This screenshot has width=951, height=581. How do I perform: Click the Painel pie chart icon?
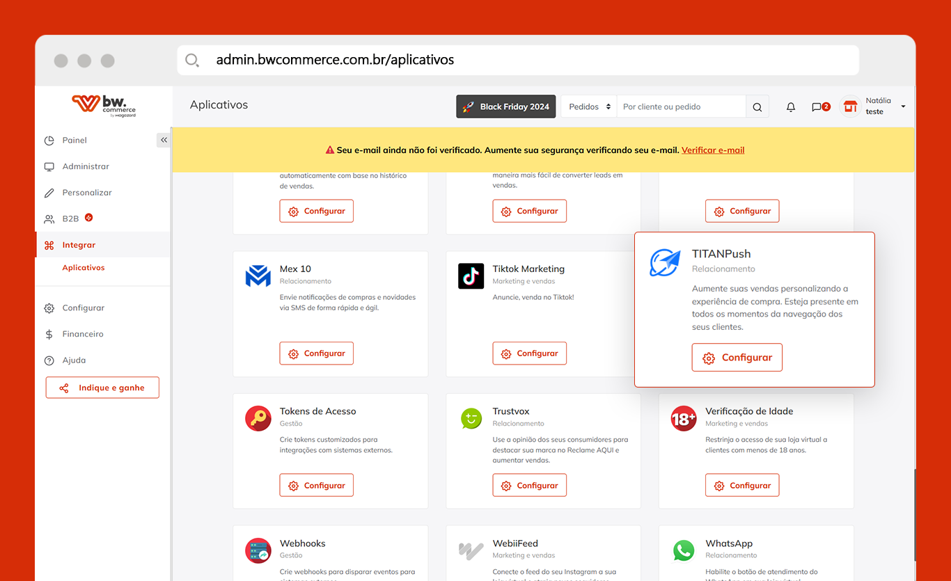(49, 141)
